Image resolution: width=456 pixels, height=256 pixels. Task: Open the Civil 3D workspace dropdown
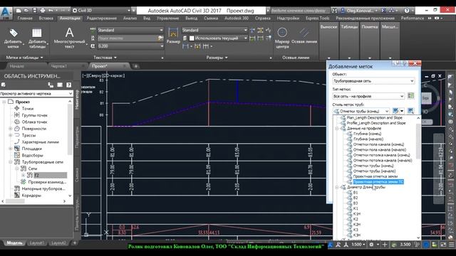coord(101,11)
